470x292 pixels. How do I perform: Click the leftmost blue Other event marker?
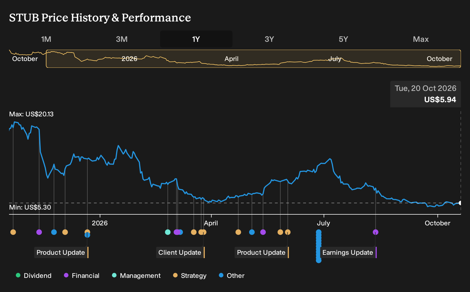(54, 232)
